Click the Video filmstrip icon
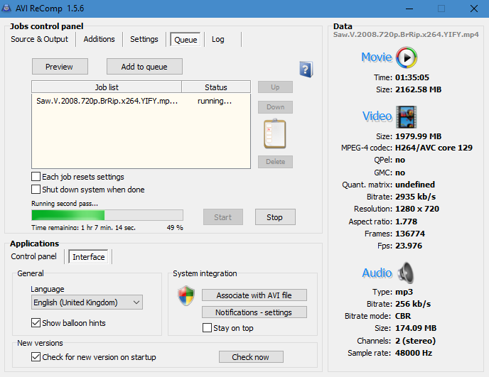489x377 pixels. [407, 117]
